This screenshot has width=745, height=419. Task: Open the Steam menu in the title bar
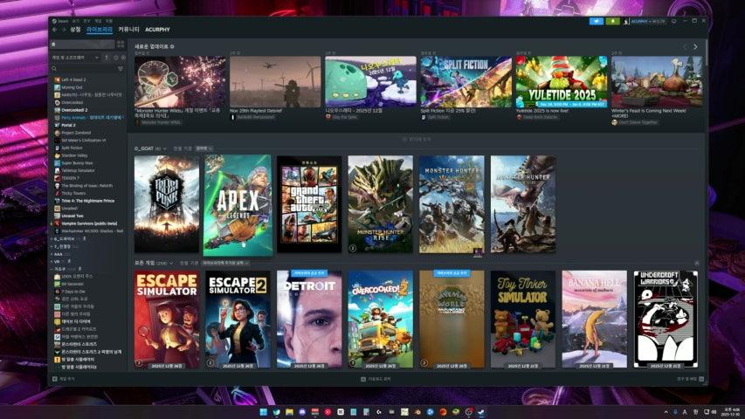[62, 21]
